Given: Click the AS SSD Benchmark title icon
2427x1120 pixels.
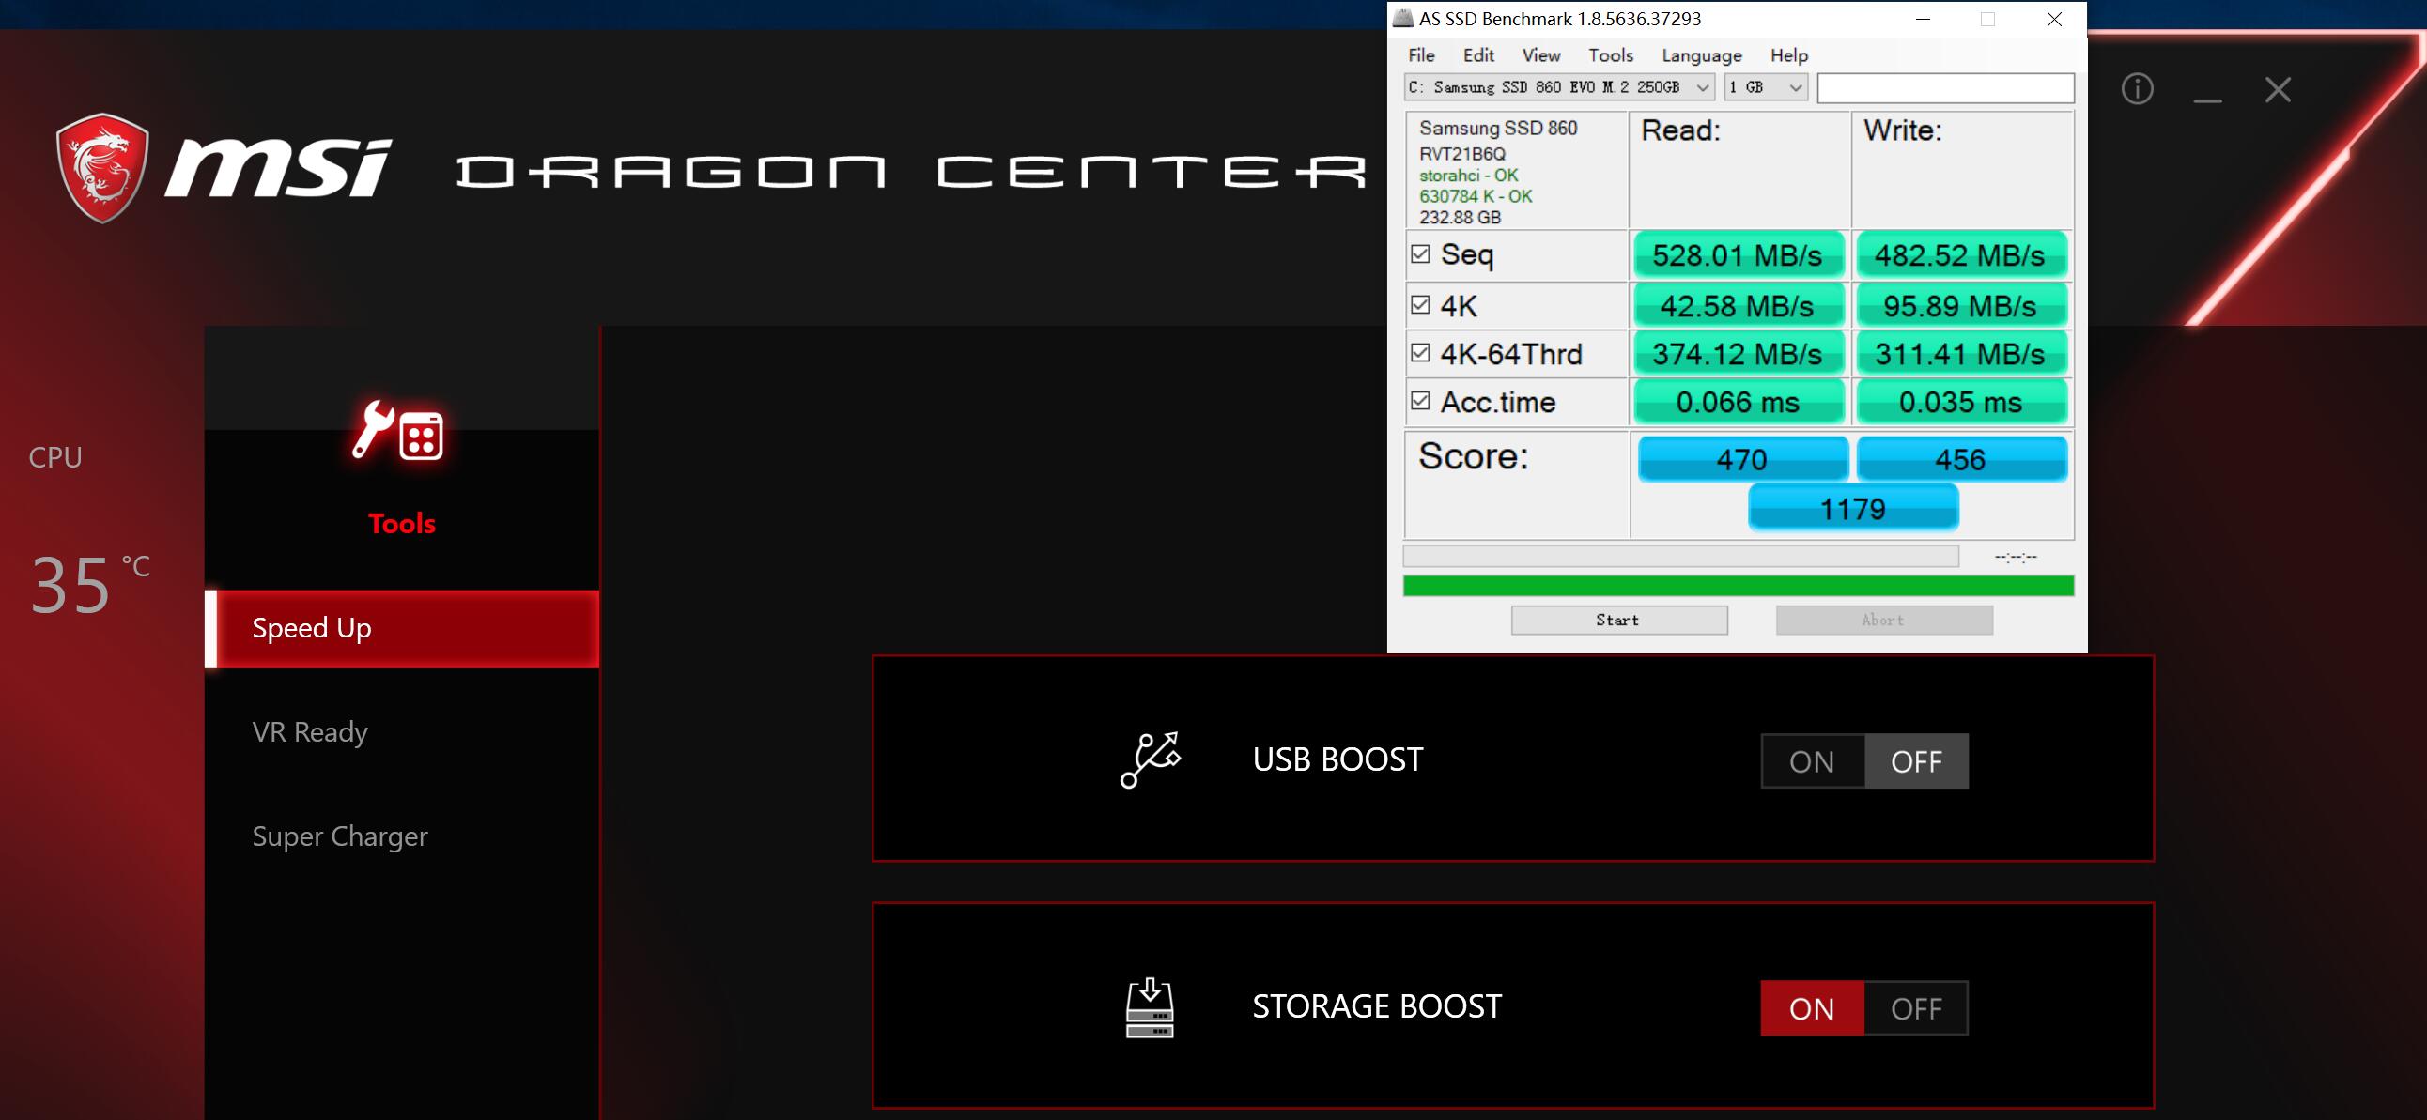Looking at the screenshot, I should coord(1403,19).
